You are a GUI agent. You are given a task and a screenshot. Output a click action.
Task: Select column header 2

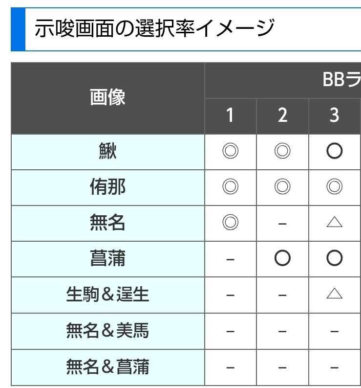pos(282,116)
